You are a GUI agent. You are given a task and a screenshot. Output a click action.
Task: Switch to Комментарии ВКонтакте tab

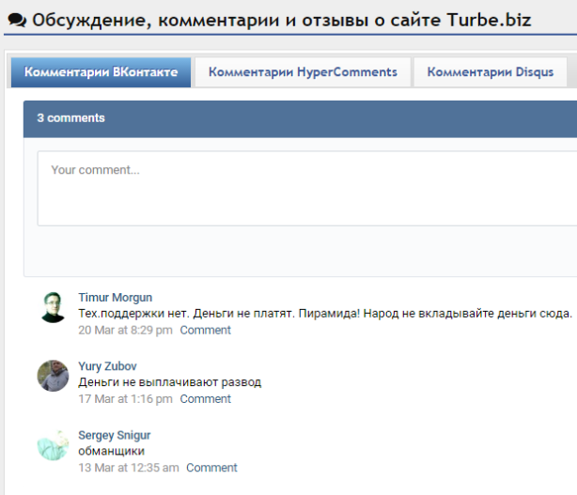[101, 72]
